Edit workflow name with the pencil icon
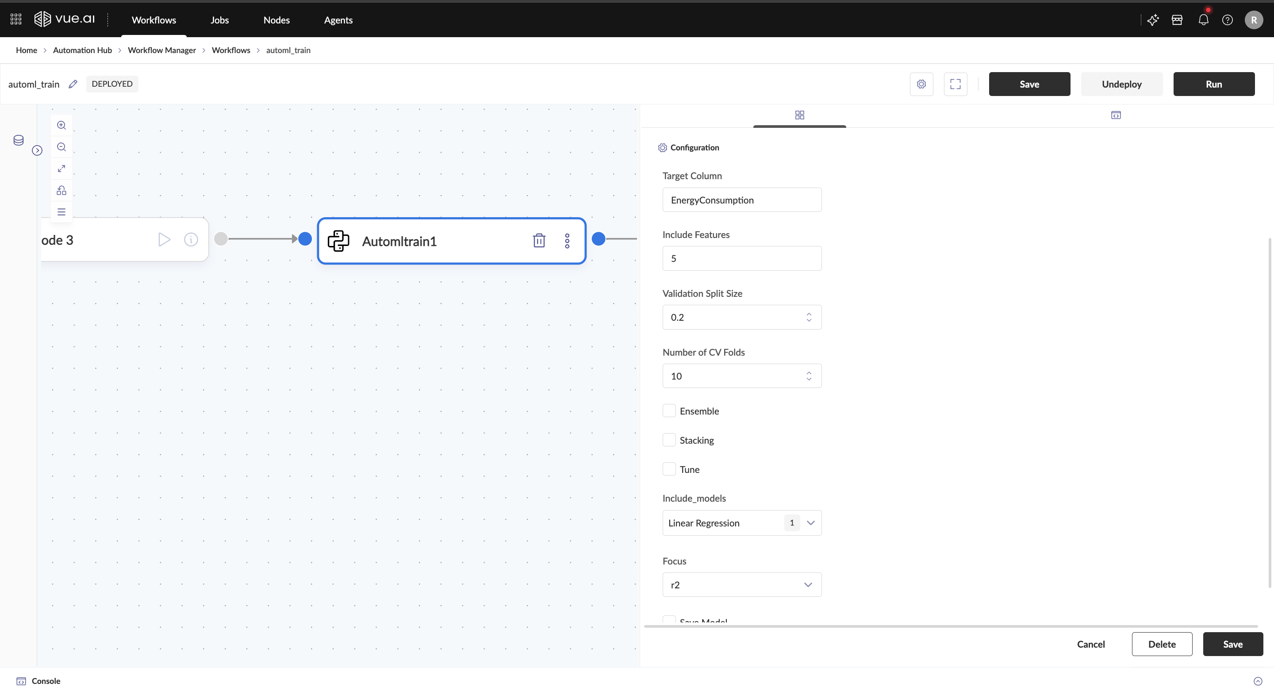The image size is (1274, 691). point(73,84)
